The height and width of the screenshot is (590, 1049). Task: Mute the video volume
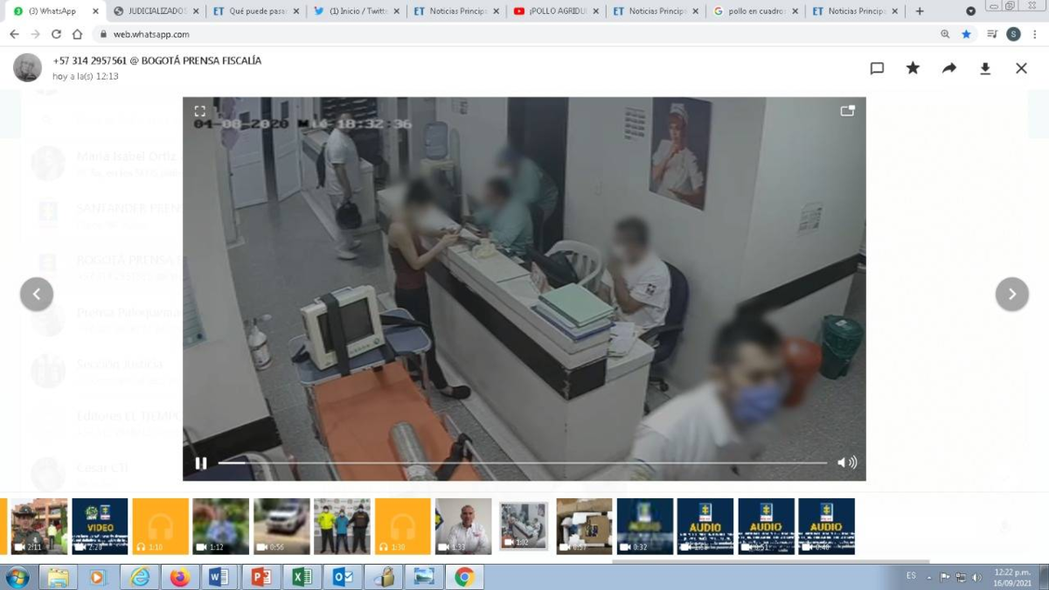(x=846, y=462)
